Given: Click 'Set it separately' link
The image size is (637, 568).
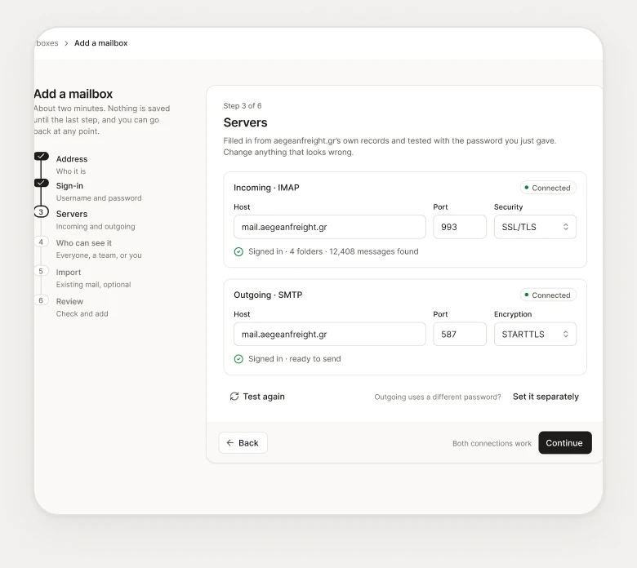Looking at the screenshot, I should click(546, 397).
